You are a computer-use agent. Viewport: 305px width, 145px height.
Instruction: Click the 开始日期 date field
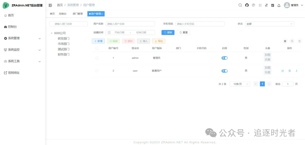coord(119,33)
